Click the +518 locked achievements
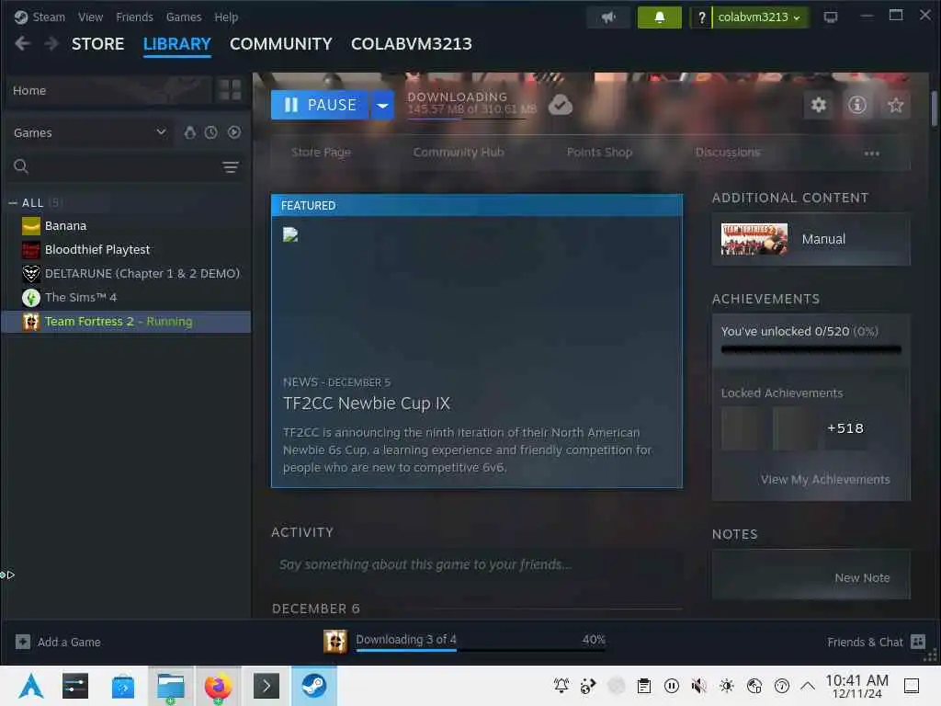 tap(845, 428)
